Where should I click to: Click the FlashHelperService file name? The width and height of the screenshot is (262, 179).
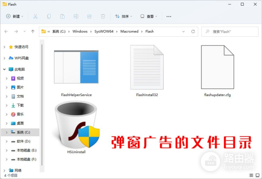pos(76,95)
